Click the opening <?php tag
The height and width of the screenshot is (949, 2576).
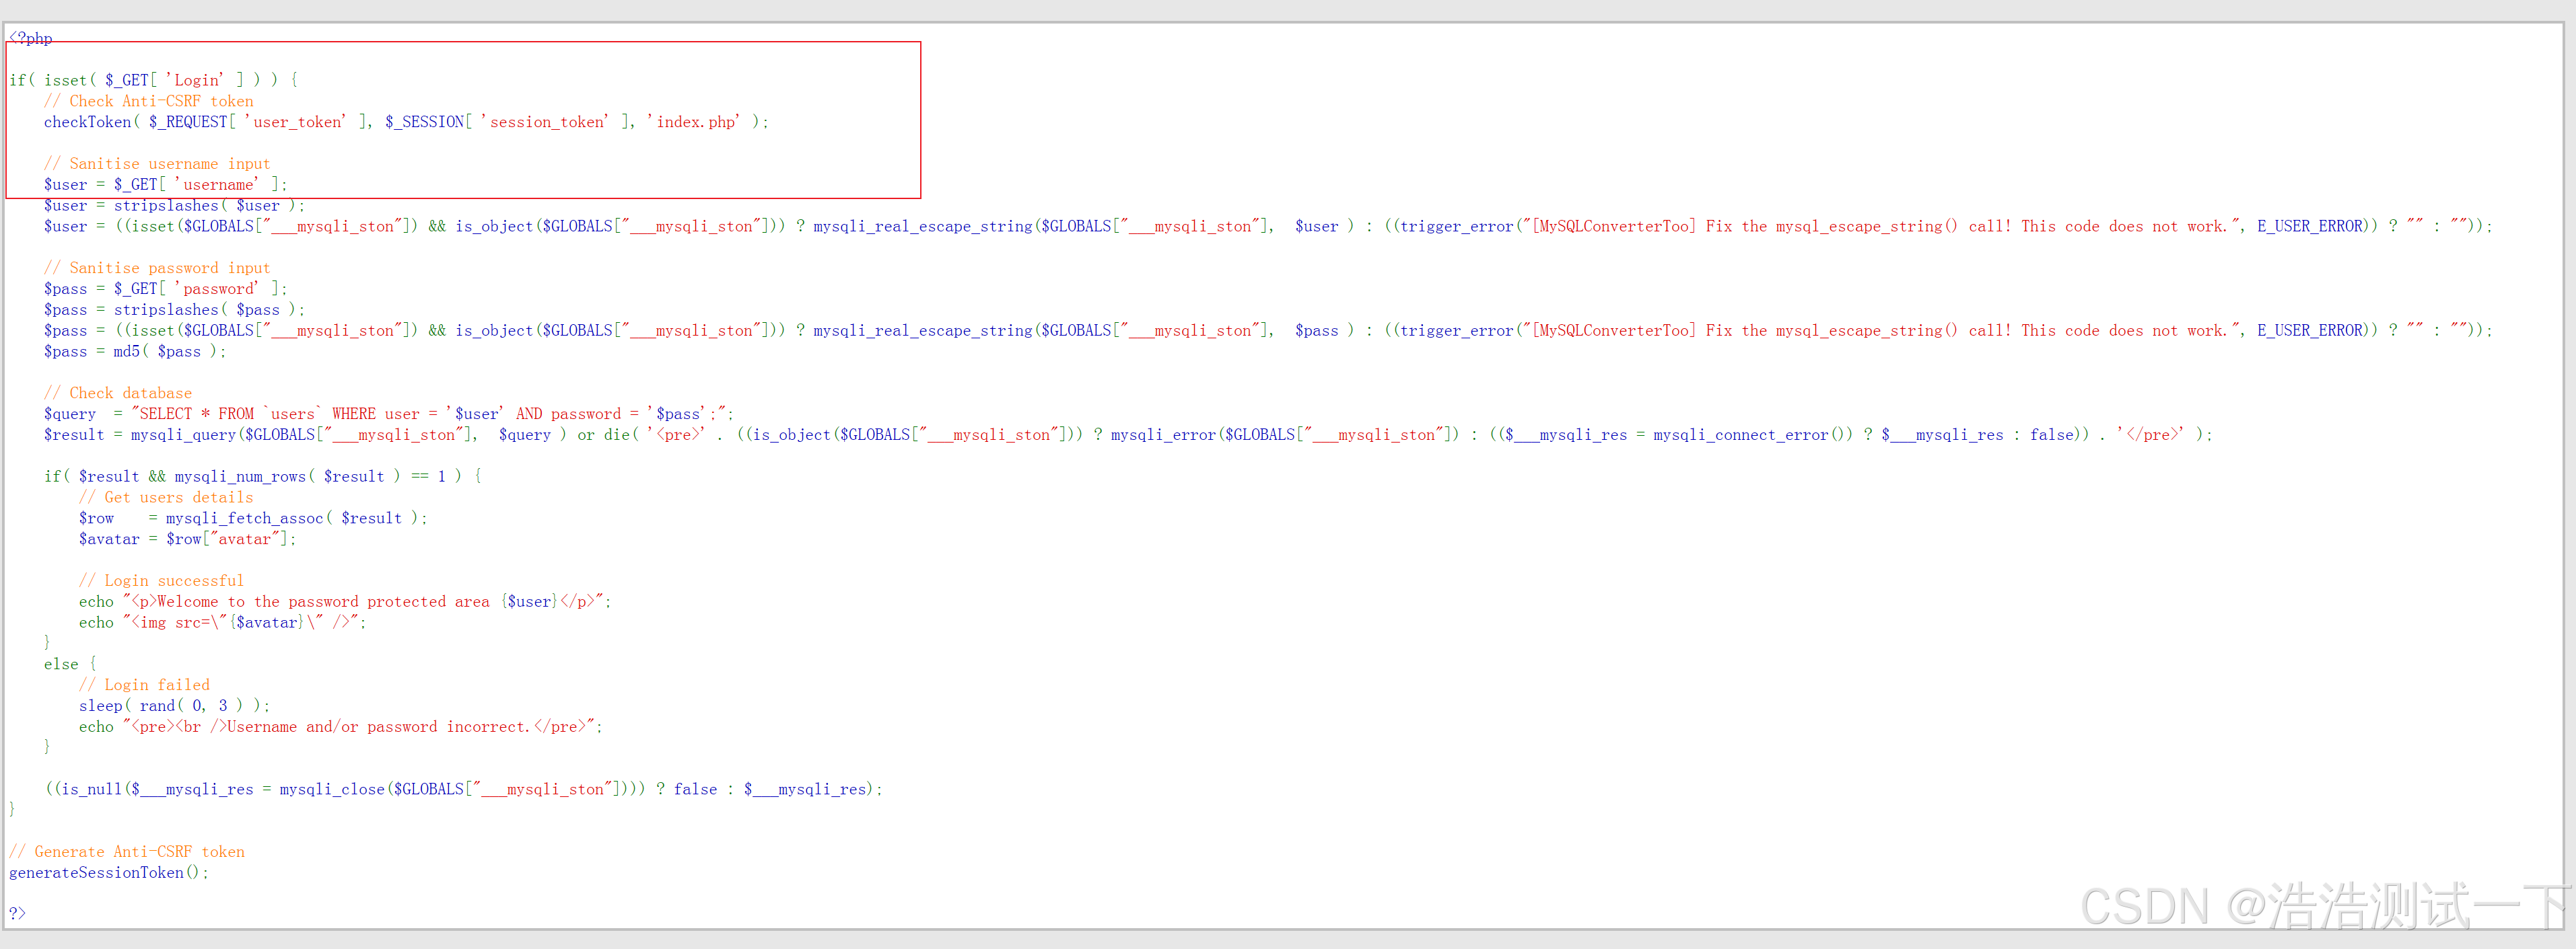click(31, 39)
